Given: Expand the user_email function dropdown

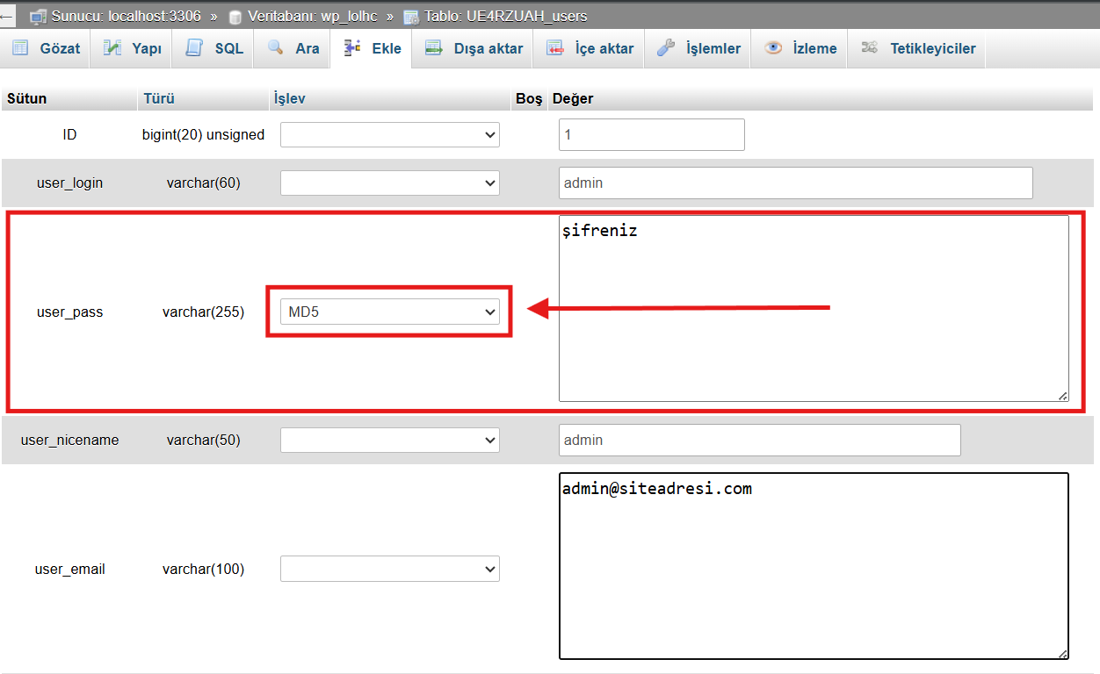Looking at the screenshot, I should [389, 569].
